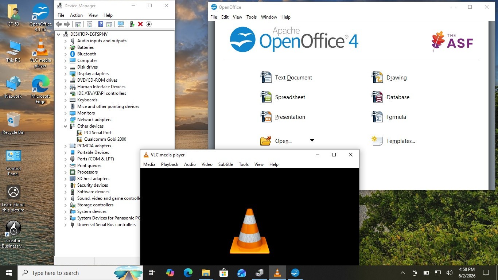The width and height of the screenshot is (498, 280).
Task: Open the Action menu in Device Manager
Action: (76, 15)
